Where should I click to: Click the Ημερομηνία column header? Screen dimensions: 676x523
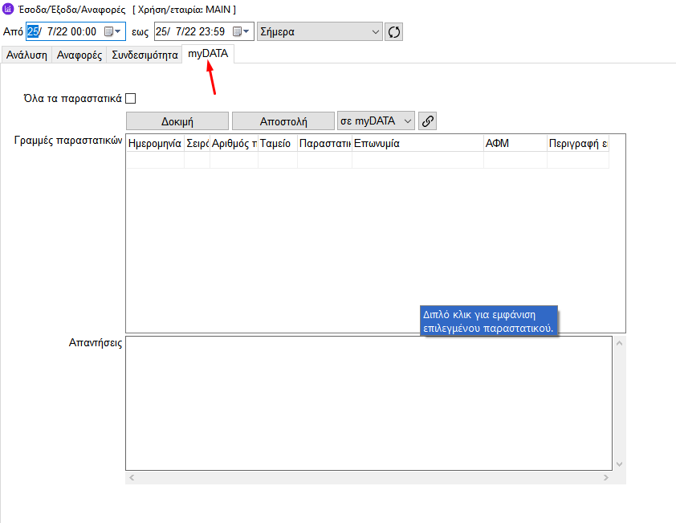click(x=155, y=143)
